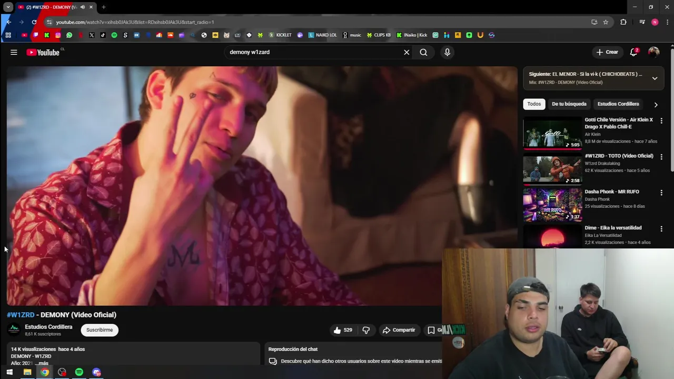
Task: Select the "De tu búsqueda" filter chip
Action: point(569,104)
